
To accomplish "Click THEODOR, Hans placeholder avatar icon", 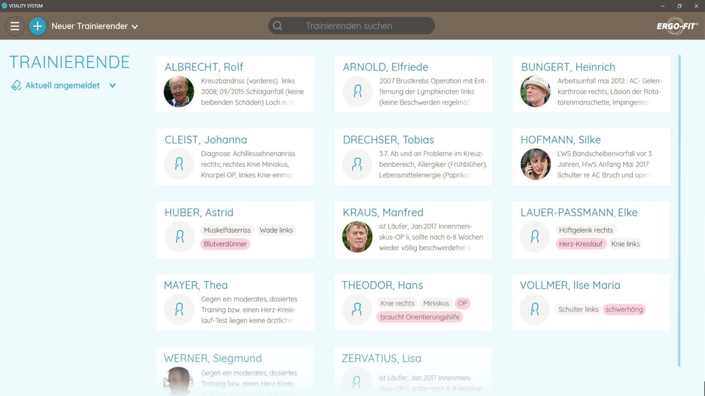I will coord(357,309).
